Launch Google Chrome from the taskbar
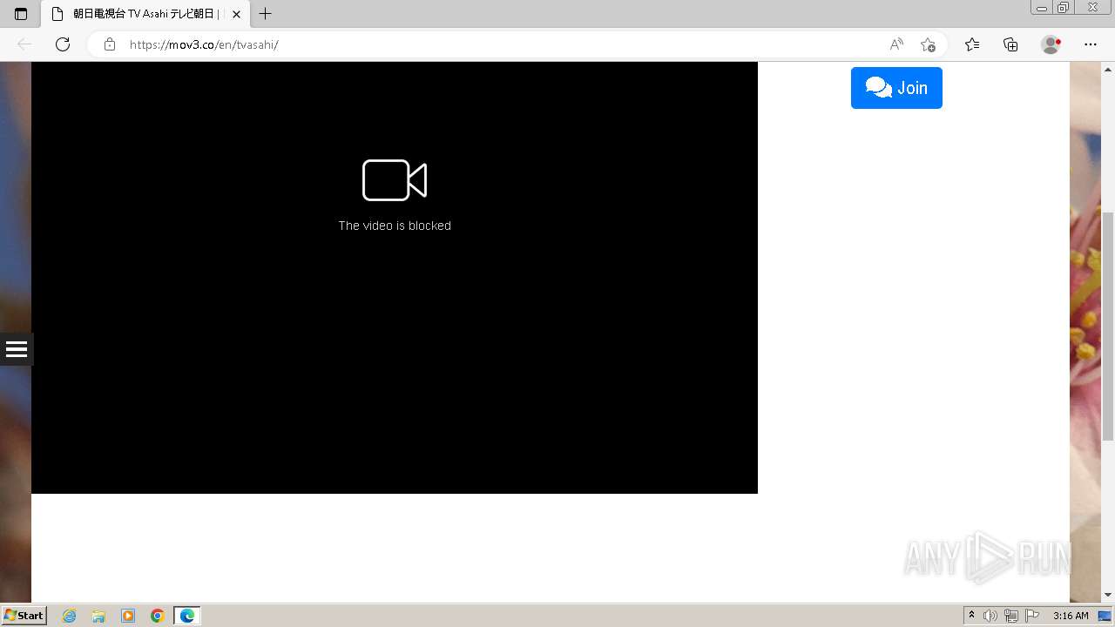 (158, 616)
